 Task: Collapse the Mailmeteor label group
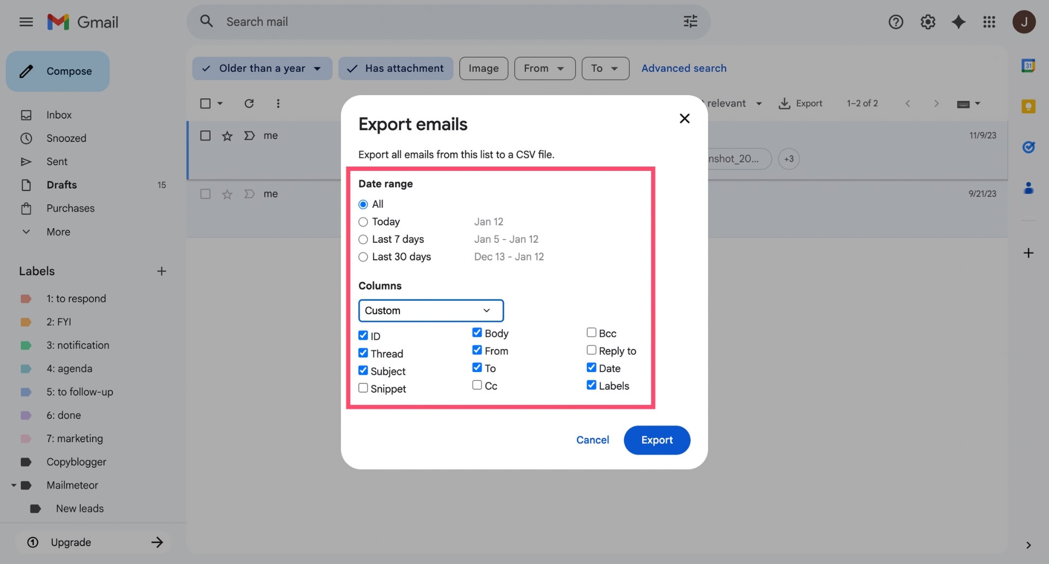click(14, 485)
